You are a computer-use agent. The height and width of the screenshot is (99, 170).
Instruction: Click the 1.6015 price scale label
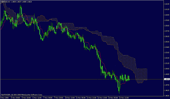point(167,15)
